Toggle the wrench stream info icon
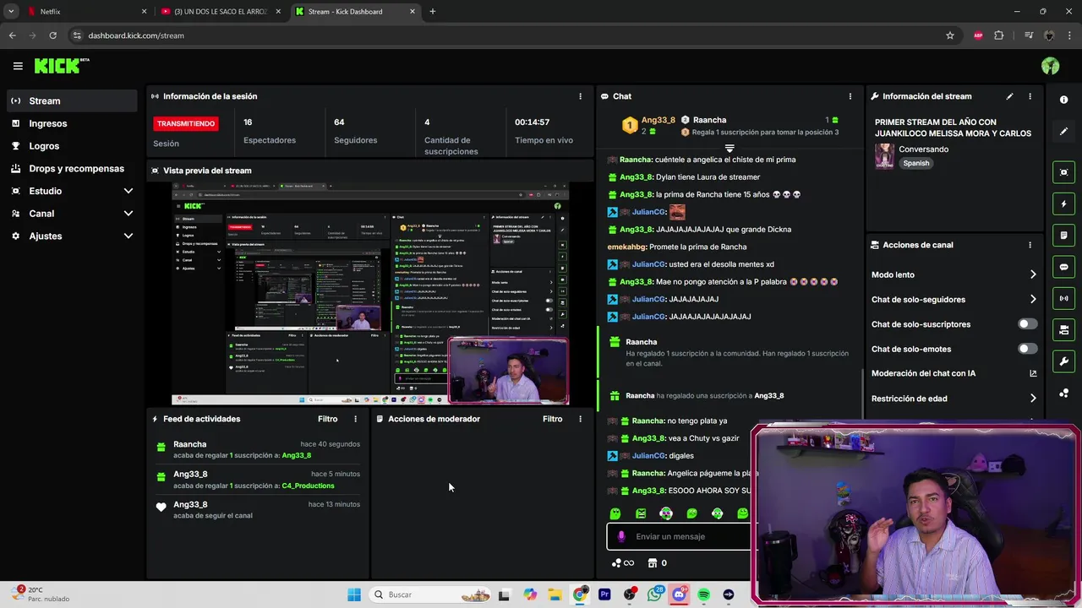 pyautogui.click(x=1063, y=361)
